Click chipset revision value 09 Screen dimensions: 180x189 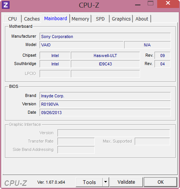(162, 56)
